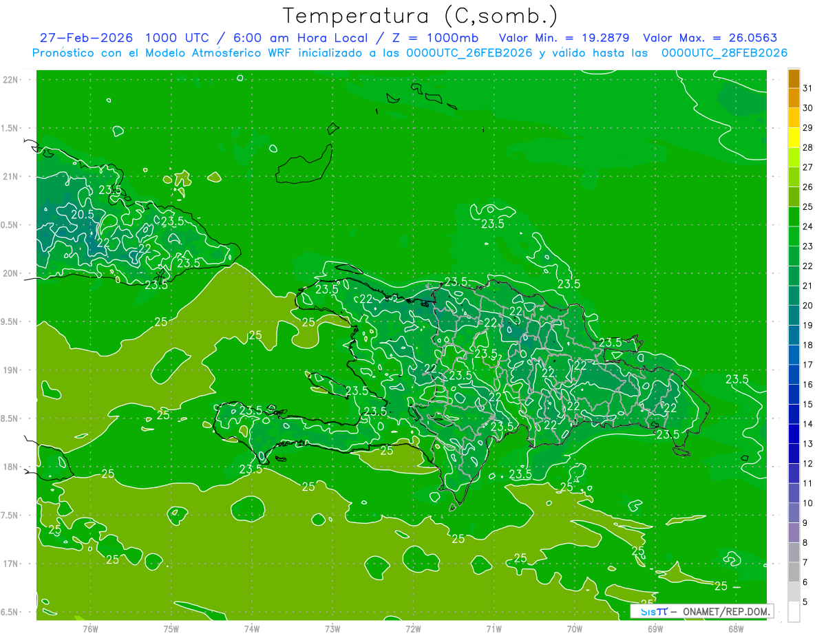Pick the yellow legend swatch between 28 and 29

coord(794,138)
